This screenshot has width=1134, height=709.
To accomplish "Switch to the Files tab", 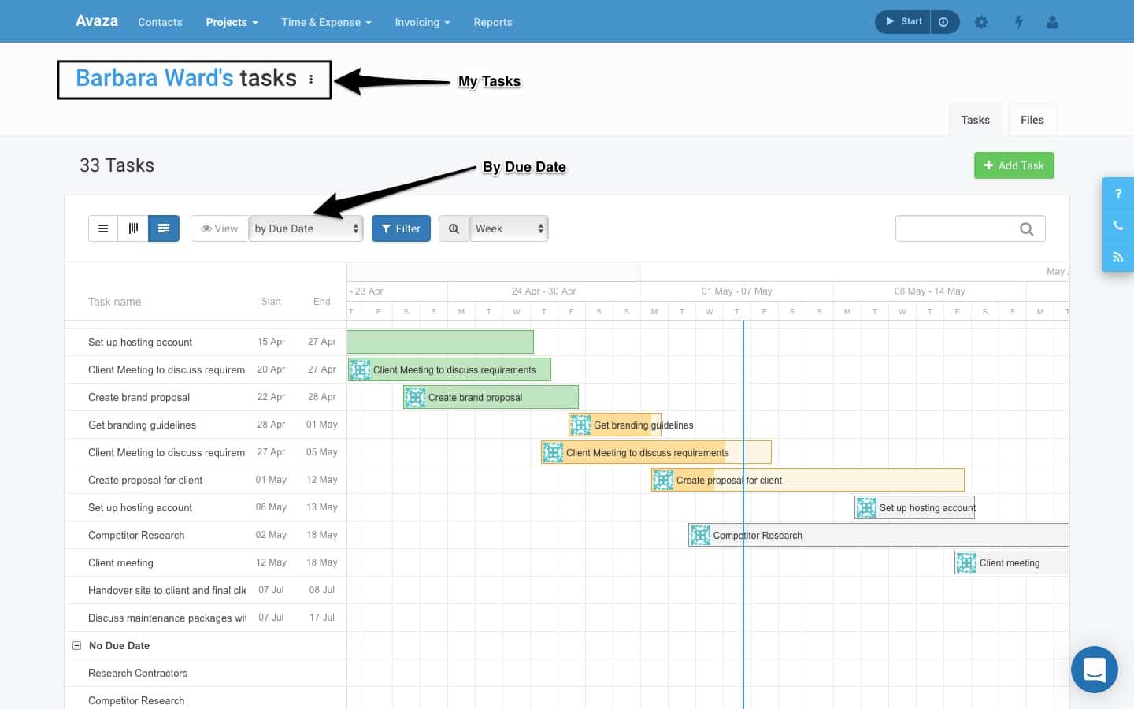I will [1032, 119].
